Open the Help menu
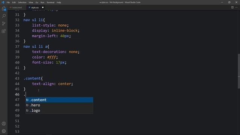This screenshot has height=135, width=240. pos(59,3)
